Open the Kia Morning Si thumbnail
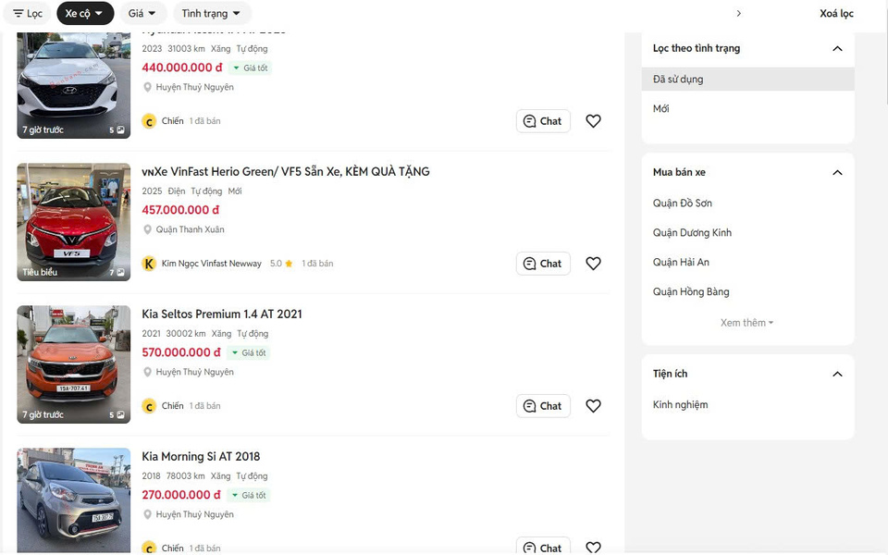The width and height of the screenshot is (888, 555). click(74, 499)
